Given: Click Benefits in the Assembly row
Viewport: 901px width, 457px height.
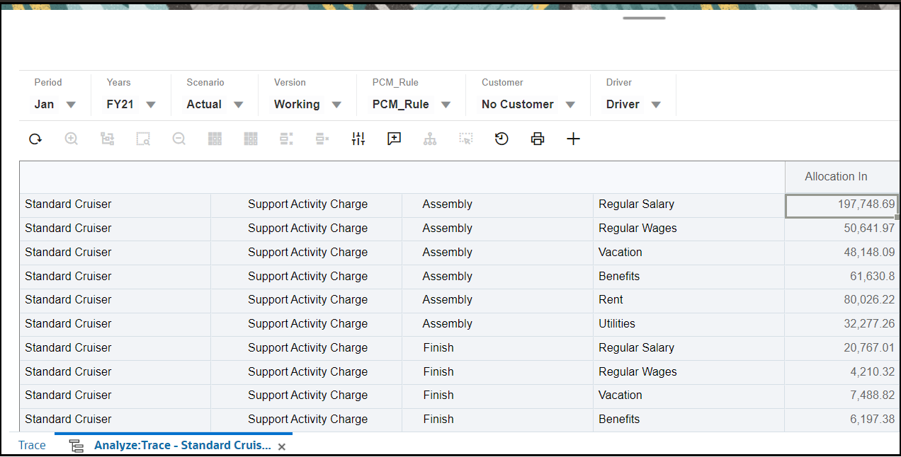Looking at the screenshot, I should click(x=619, y=277).
